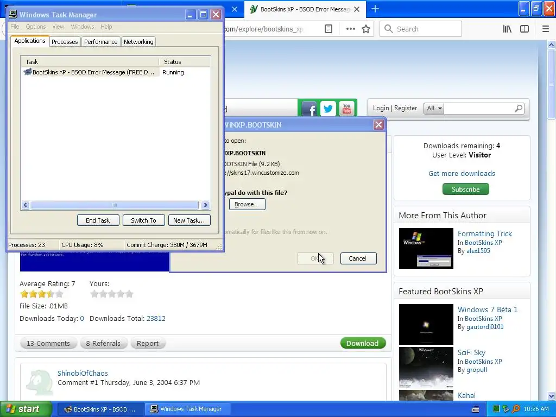
Task: Set your rating to one star
Action: pyautogui.click(x=94, y=294)
